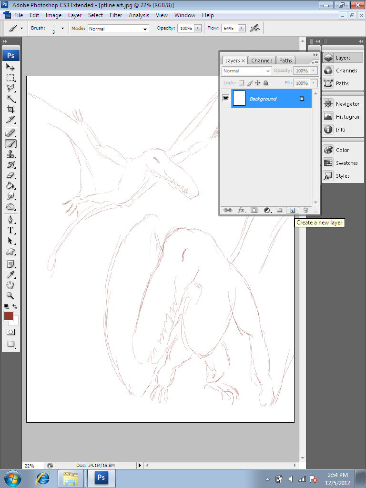
Task: Swap foreground and background colors
Action: (x=15, y=306)
